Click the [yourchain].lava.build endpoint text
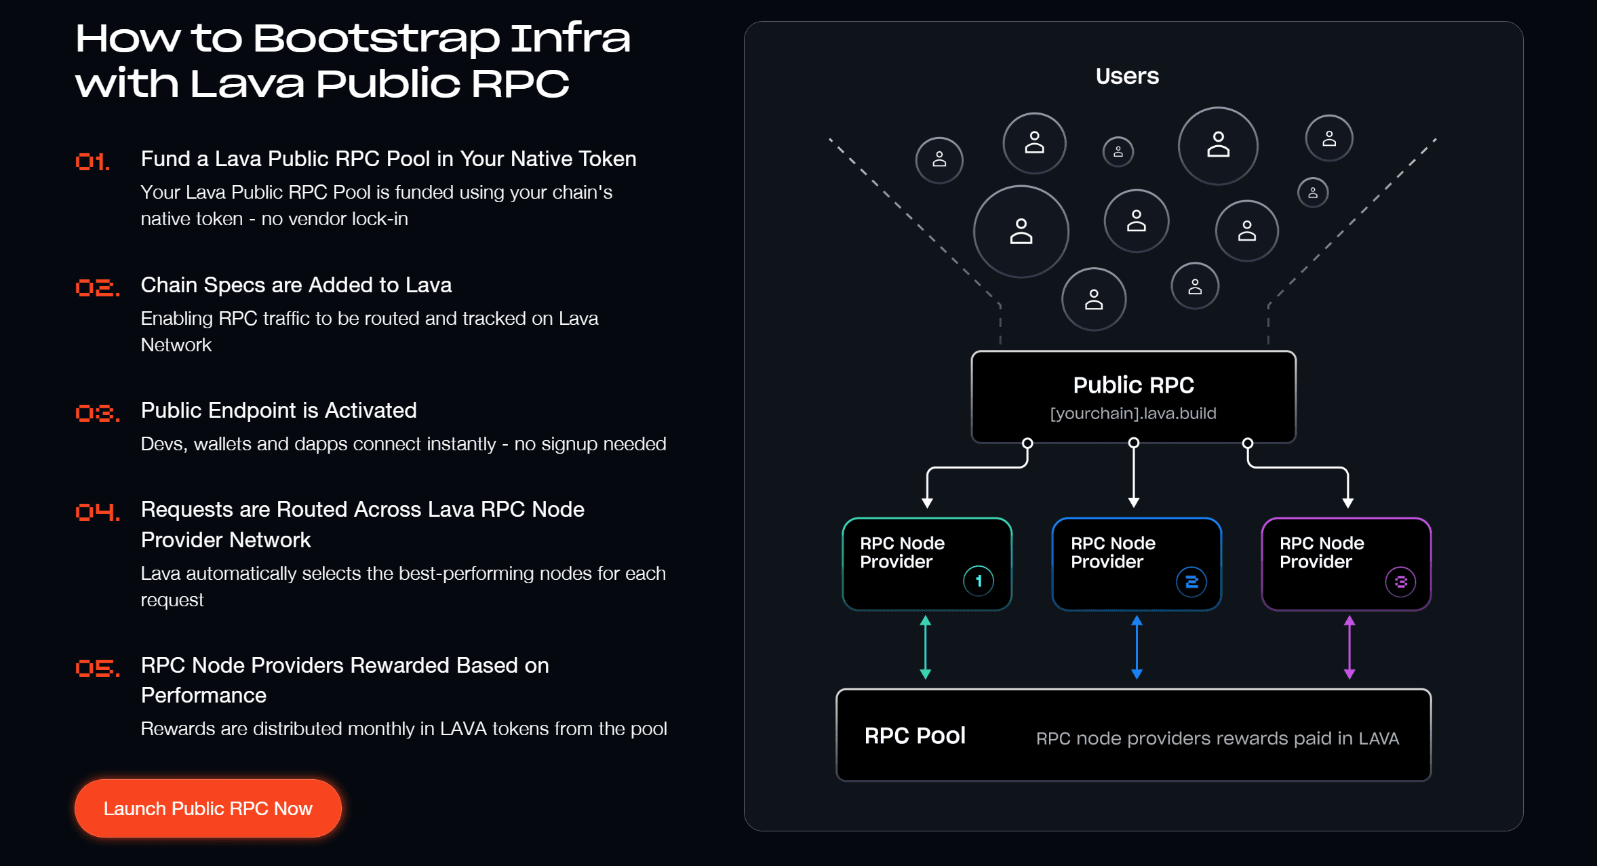The image size is (1597, 866). click(1133, 413)
